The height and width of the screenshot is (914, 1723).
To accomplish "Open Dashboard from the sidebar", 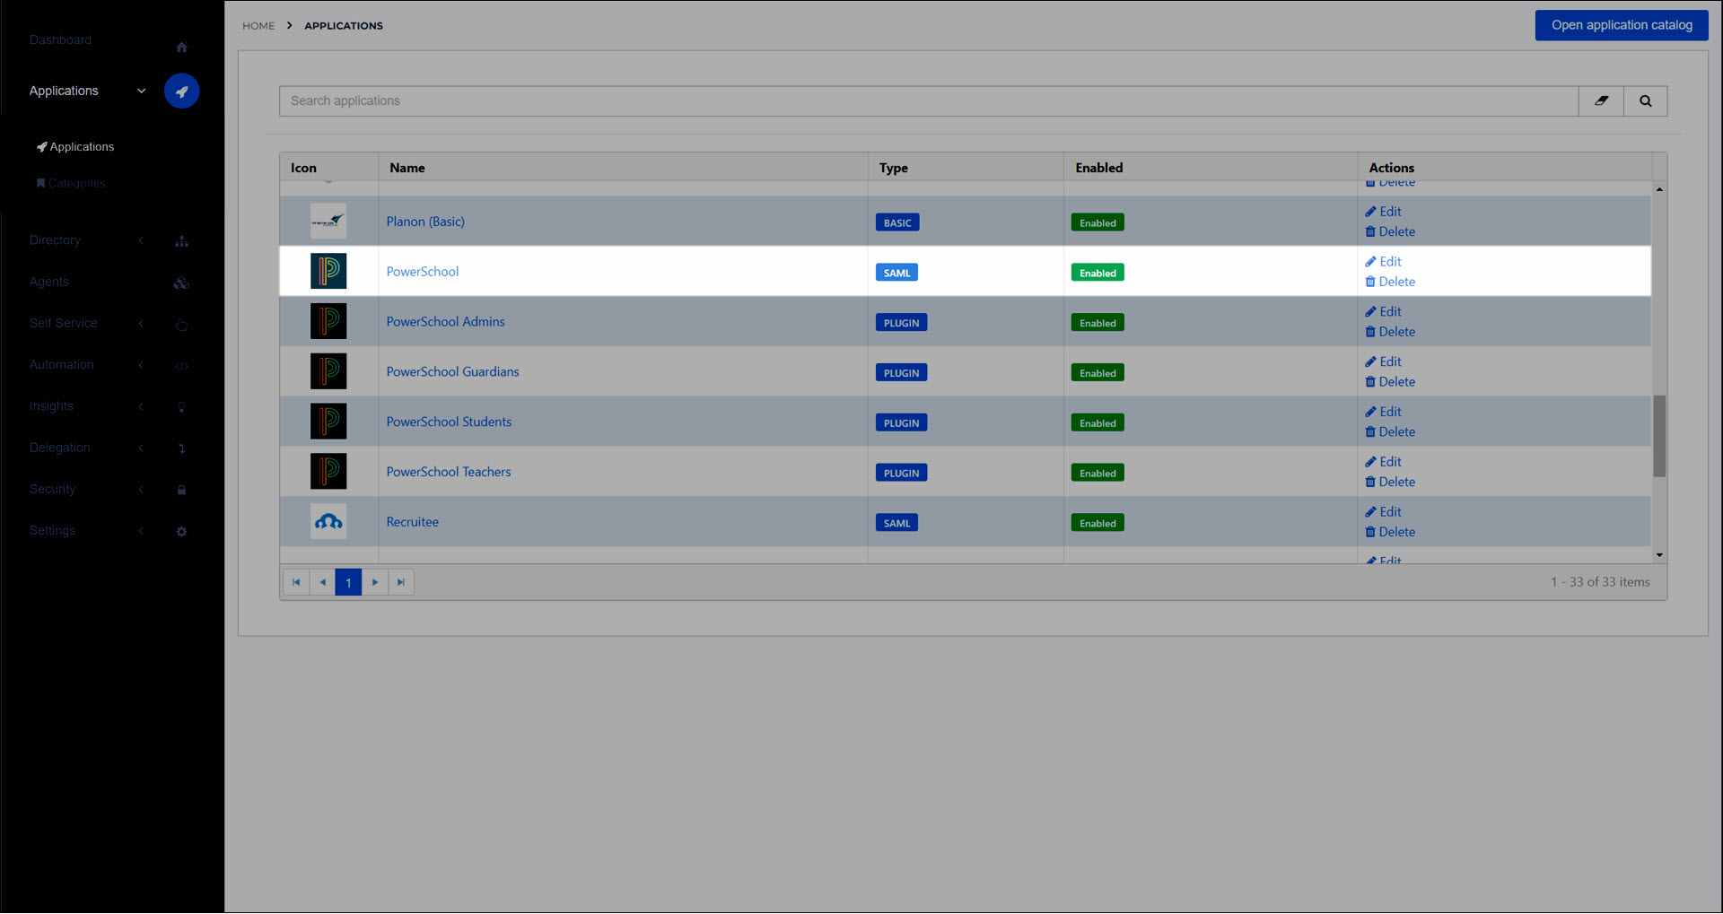I will click(60, 40).
